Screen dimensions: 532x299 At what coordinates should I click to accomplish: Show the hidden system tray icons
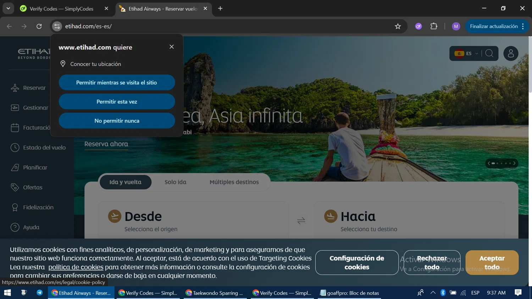(x=433, y=293)
